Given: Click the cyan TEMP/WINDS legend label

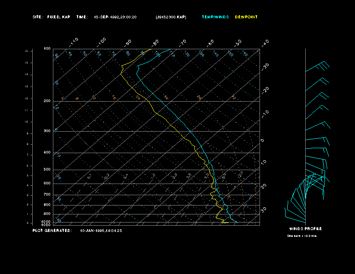Looking at the screenshot, I should click(215, 17).
